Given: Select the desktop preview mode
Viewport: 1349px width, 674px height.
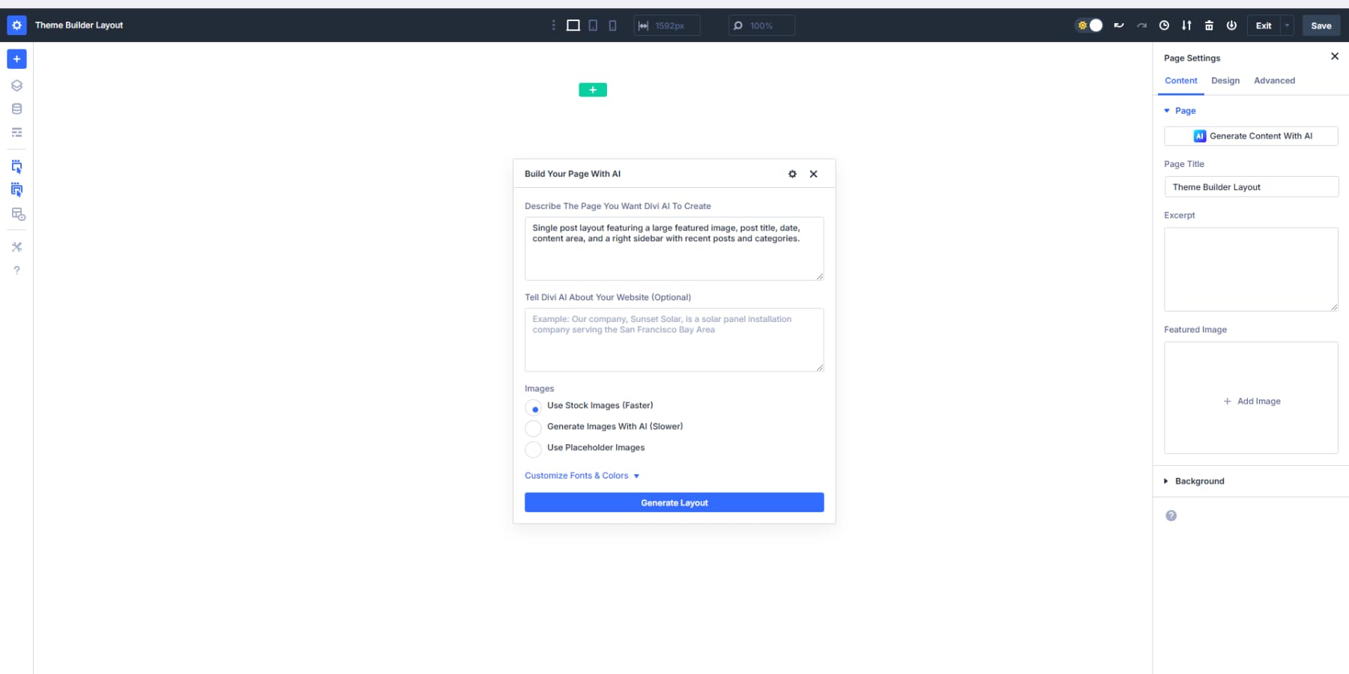Looking at the screenshot, I should click(573, 25).
